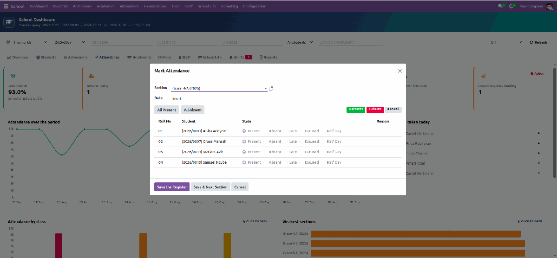Set Mariam Aziz to Excused
Screen dimensions: 557x258
312,152
